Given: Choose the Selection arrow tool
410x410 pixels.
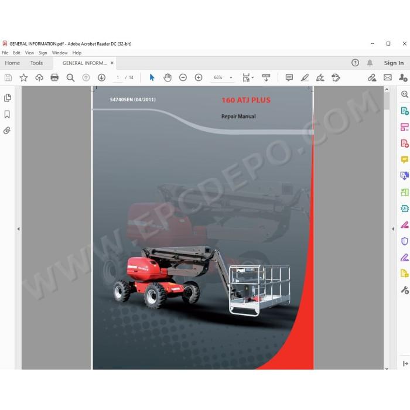Looking at the screenshot, I should [152, 78].
